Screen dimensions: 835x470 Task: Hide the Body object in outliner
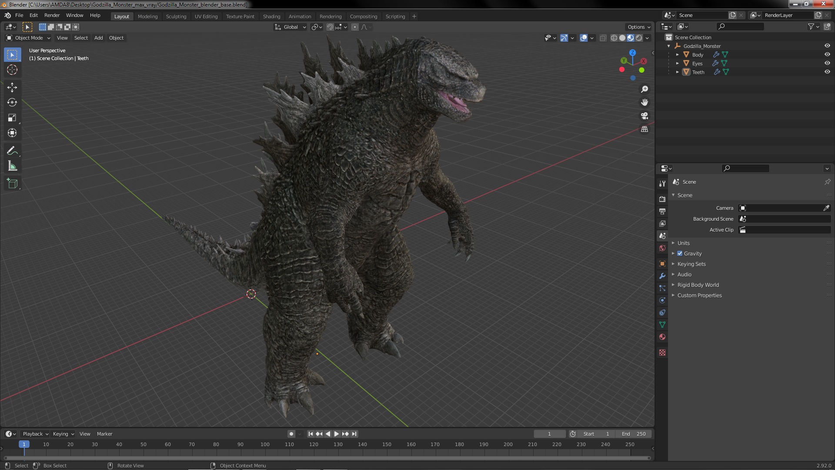[827, 54]
